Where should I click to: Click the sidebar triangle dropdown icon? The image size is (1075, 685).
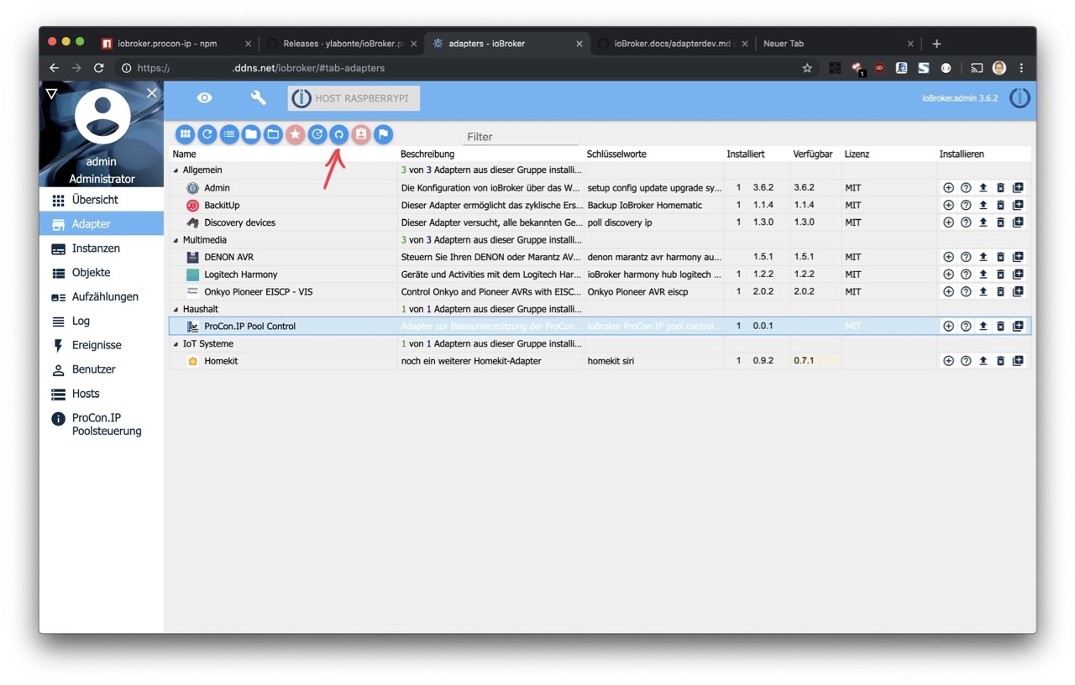(52, 93)
